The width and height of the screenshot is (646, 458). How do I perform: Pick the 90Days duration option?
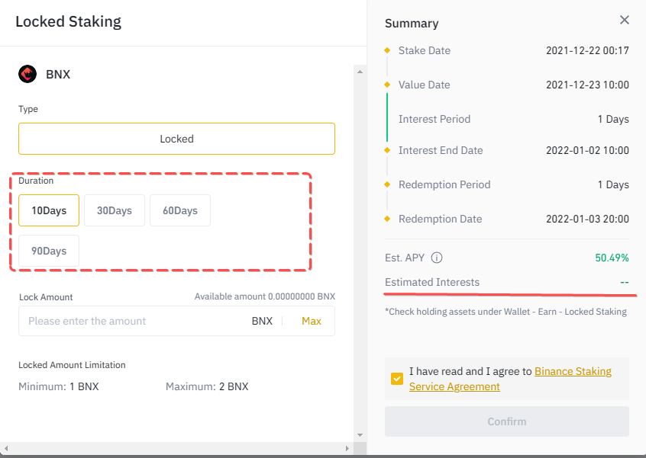(x=49, y=251)
